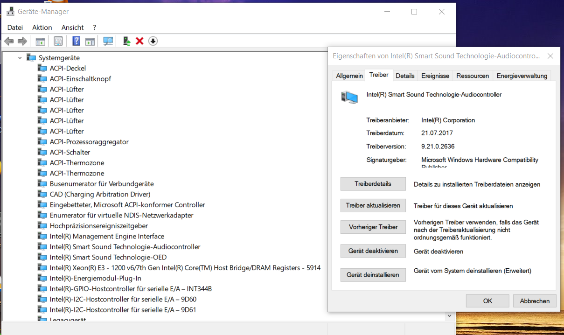This screenshot has height=335, width=564.
Task: Click the icon beside Intel(R)-Energiemodul-Plug-In
Action: [x=42, y=278]
